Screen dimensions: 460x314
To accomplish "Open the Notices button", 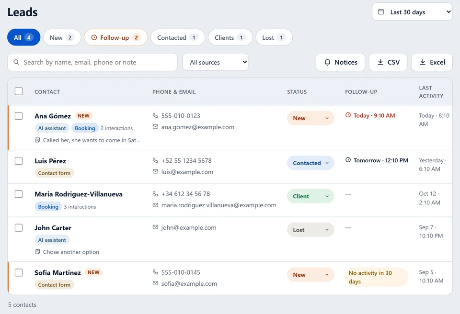I will click(x=340, y=62).
